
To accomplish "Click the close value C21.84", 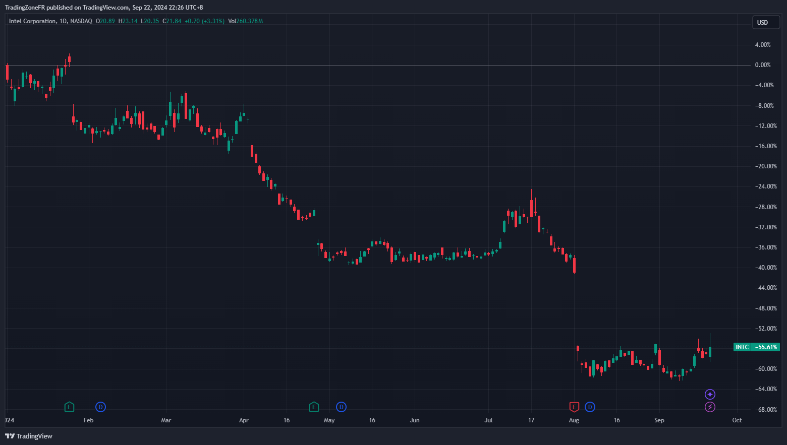I will (172, 21).
